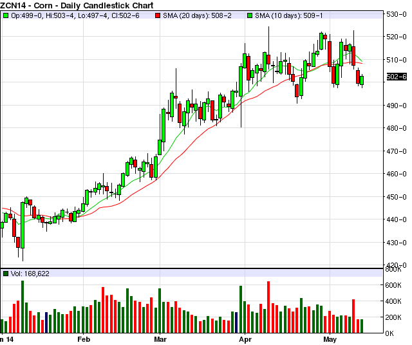Click the last green candlestick near 502-6
The image size is (412, 345).
click(362, 80)
